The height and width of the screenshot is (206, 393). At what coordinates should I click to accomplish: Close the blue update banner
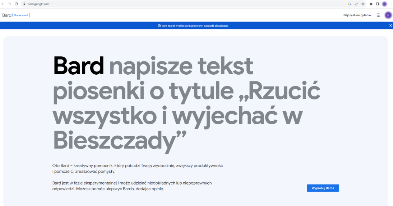pyautogui.click(x=390, y=25)
